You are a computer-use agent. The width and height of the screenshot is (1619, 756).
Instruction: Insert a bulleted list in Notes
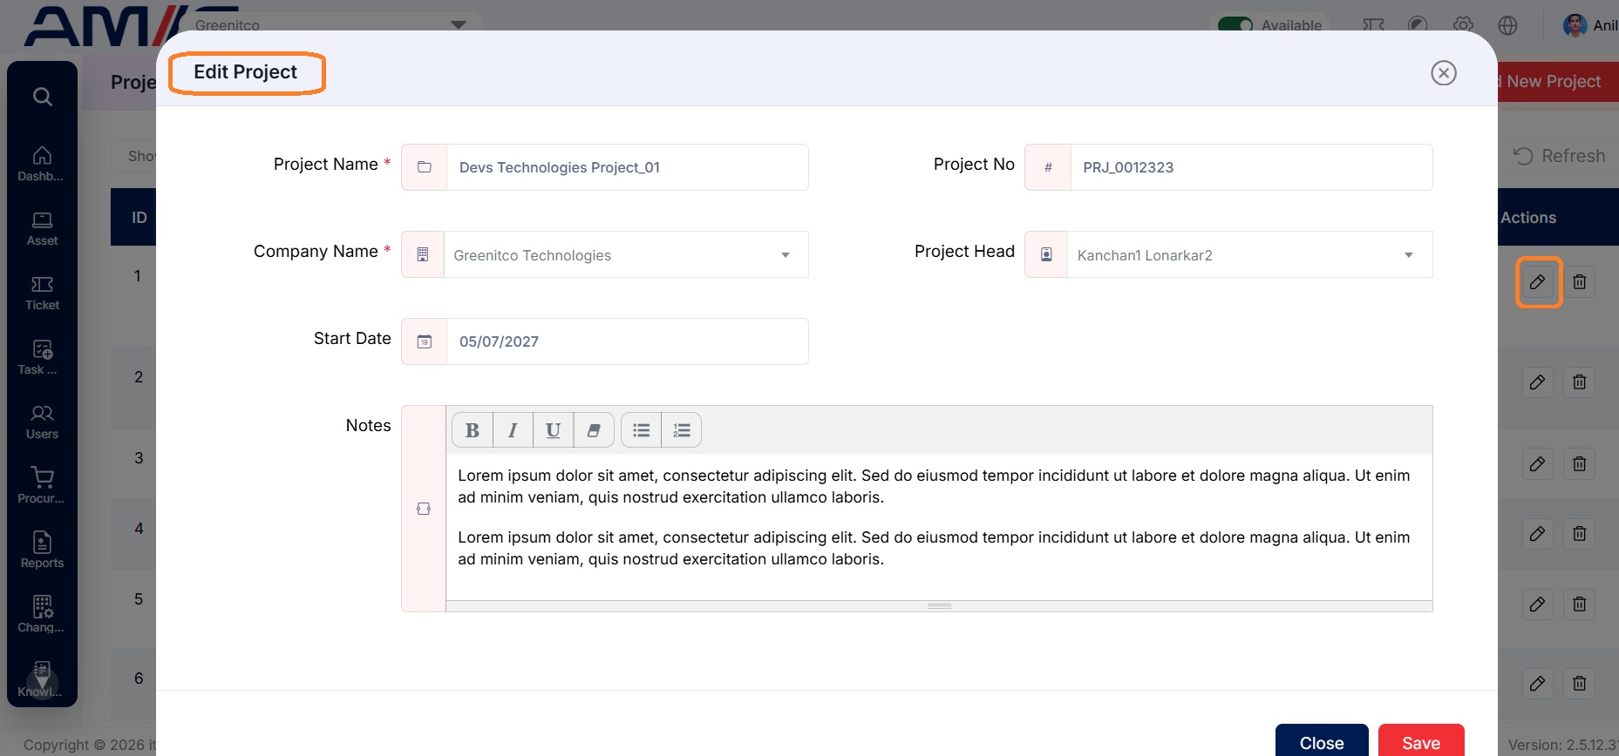point(642,430)
